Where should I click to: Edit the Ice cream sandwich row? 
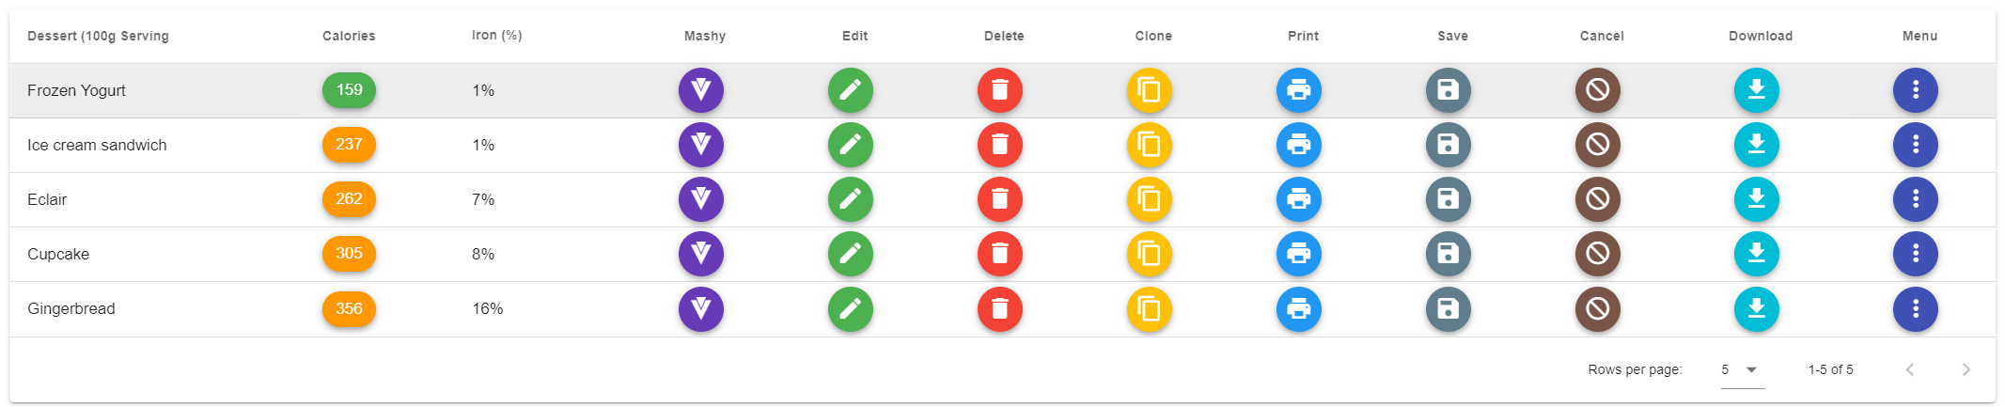coord(851,145)
